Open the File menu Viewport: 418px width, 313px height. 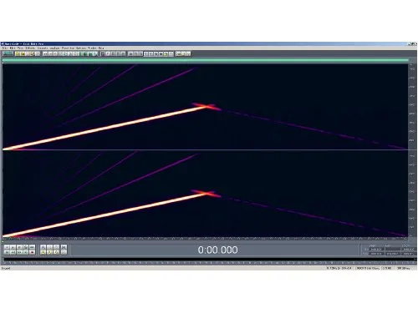point(4,48)
